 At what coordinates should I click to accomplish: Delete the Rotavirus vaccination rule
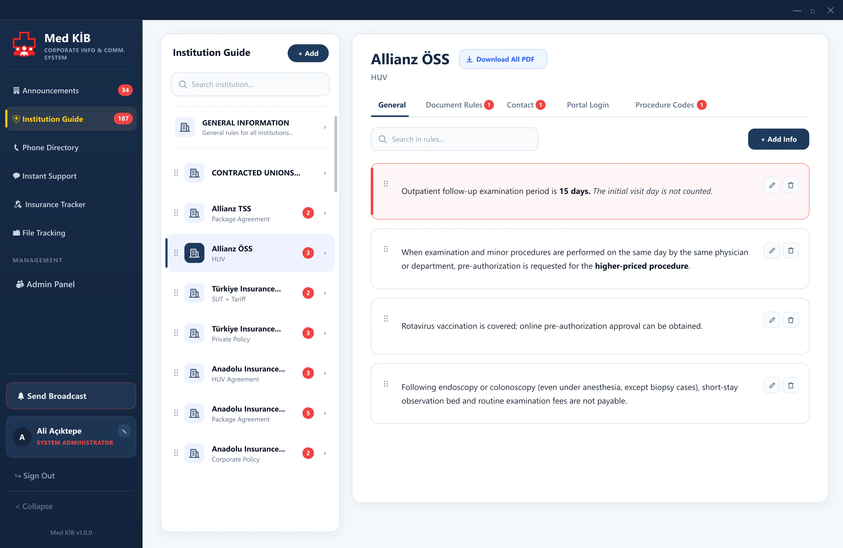coord(790,320)
